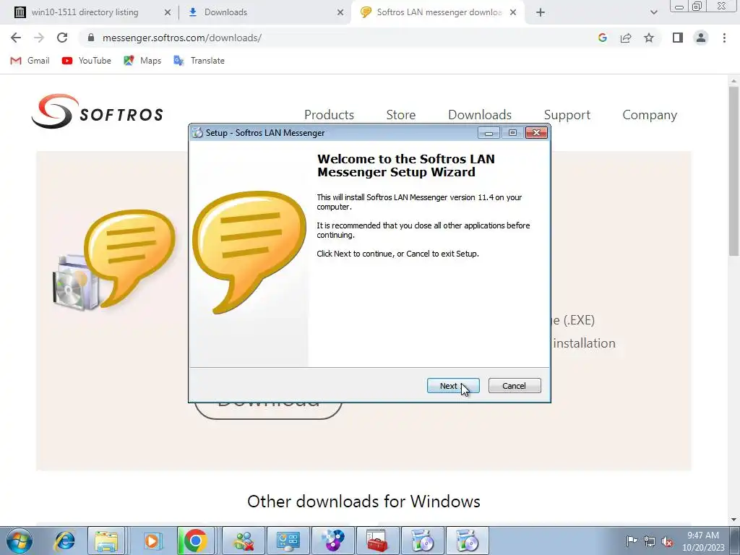
Task: Switch to the Downloads tab
Action: [225, 12]
